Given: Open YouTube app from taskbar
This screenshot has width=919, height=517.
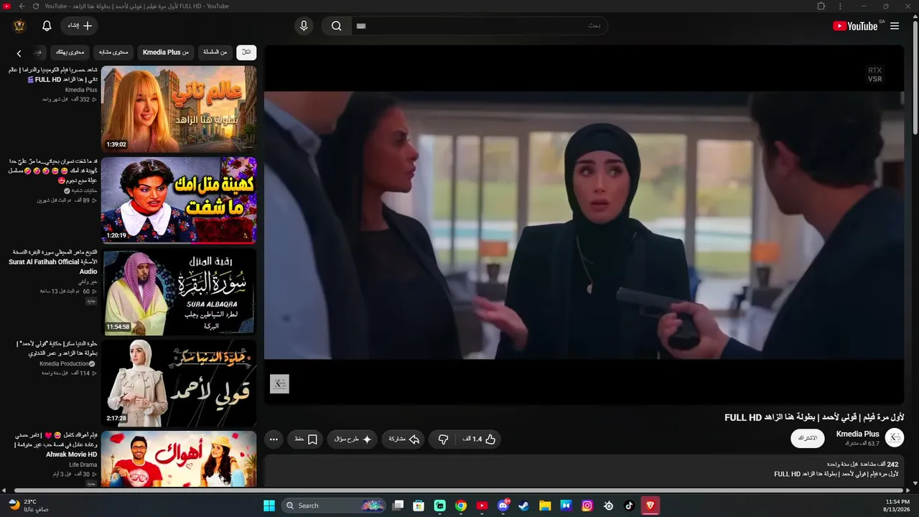Looking at the screenshot, I should 482,506.
